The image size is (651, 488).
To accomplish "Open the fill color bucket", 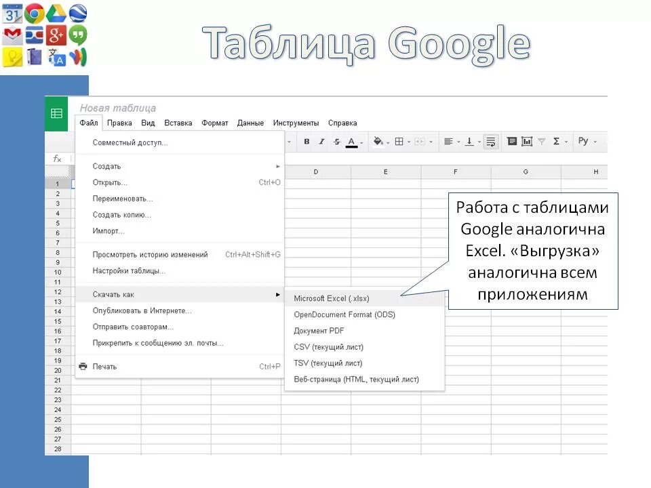I will pyautogui.click(x=378, y=142).
